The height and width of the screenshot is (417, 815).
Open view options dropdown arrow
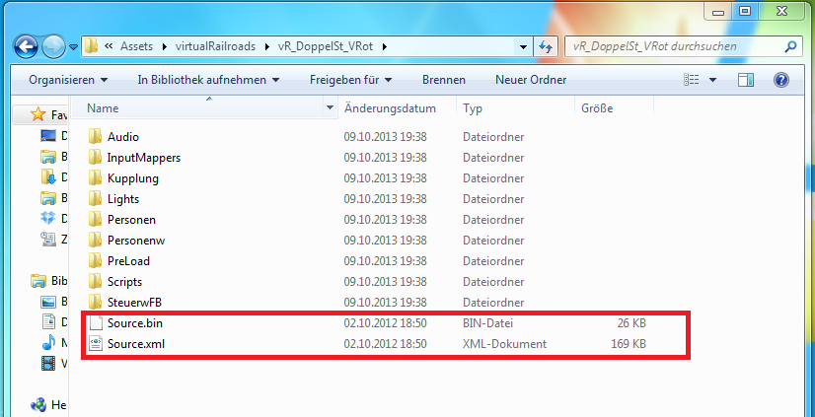pos(712,80)
